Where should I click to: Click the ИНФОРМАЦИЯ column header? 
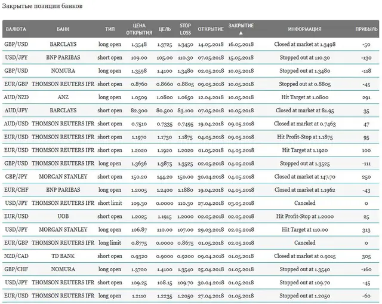click(304, 29)
